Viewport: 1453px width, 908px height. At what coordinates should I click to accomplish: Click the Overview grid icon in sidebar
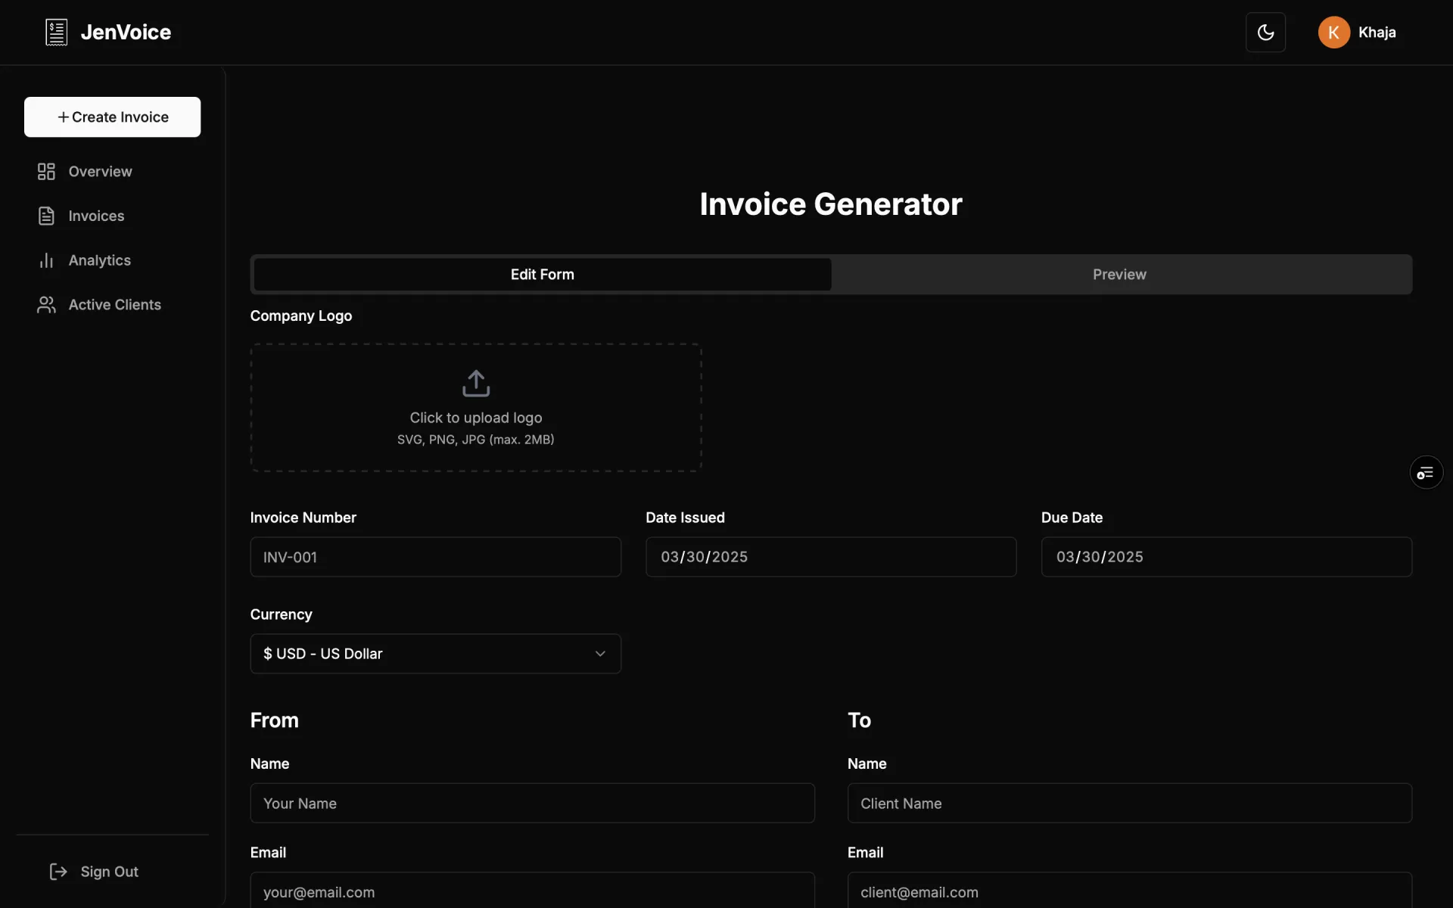coord(46,172)
